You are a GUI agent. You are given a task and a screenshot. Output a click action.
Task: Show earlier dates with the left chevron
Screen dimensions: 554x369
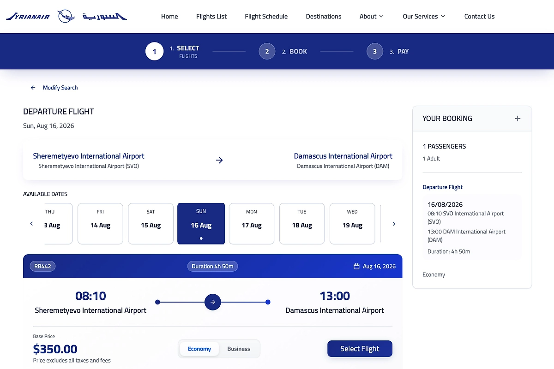click(x=31, y=224)
